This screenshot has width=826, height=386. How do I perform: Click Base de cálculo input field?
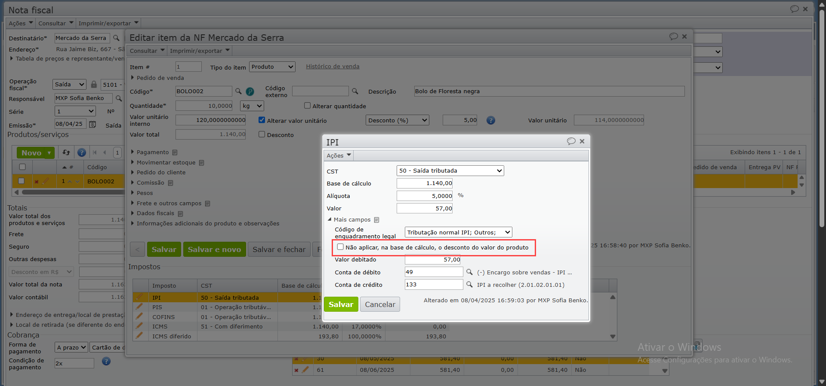[x=425, y=183]
